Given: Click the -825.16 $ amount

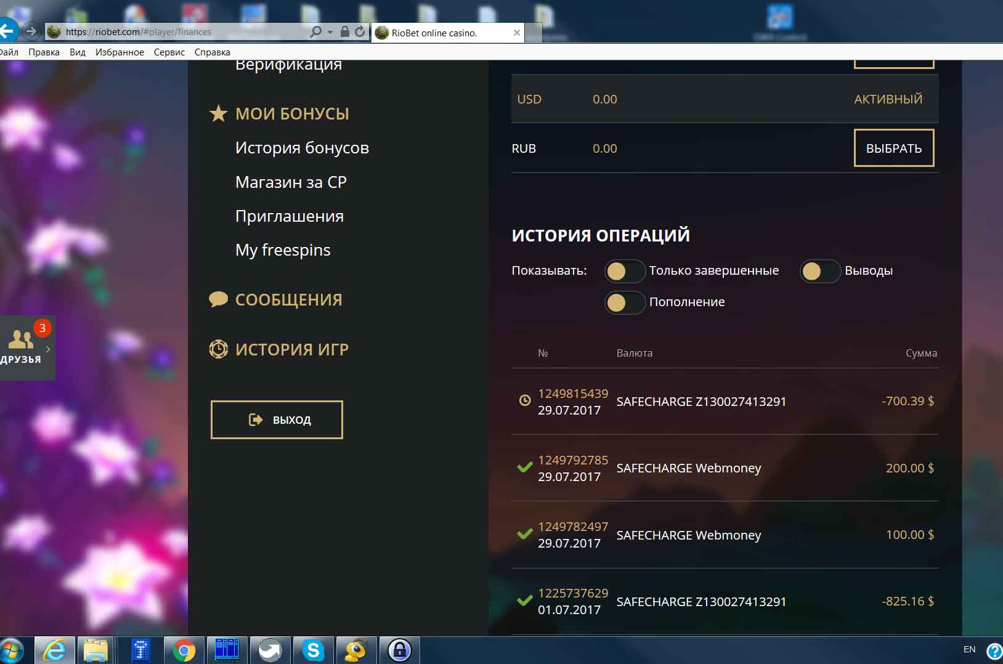Looking at the screenshot, I should tap(908, 601).
